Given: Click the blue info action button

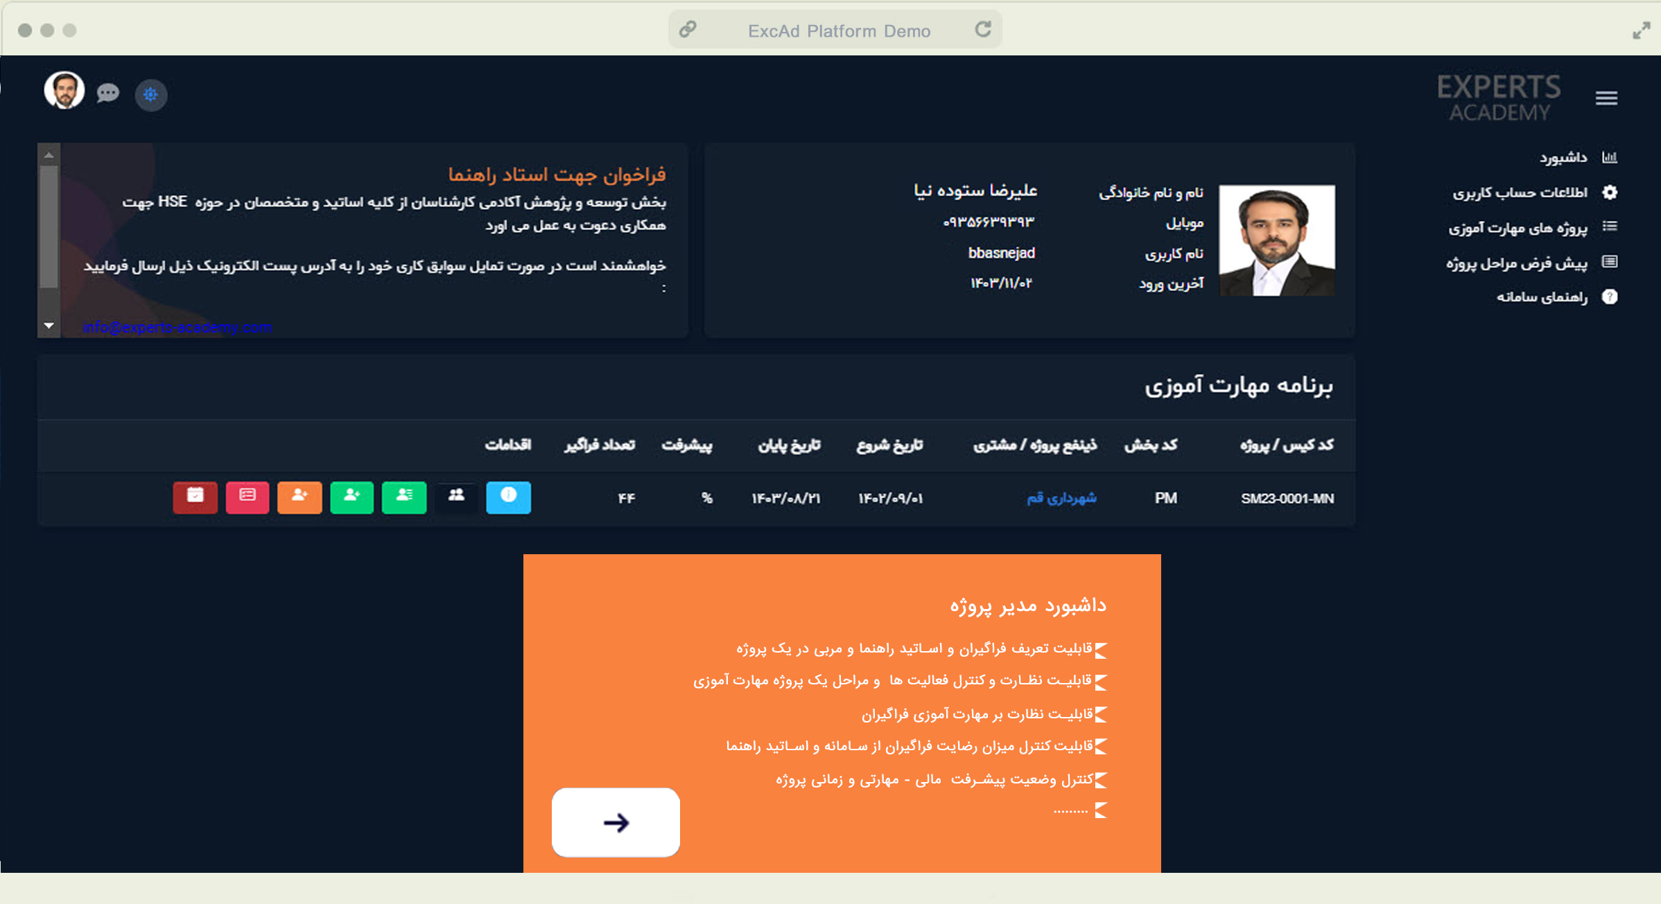Looking at the screenshot, I should point(508,497).
